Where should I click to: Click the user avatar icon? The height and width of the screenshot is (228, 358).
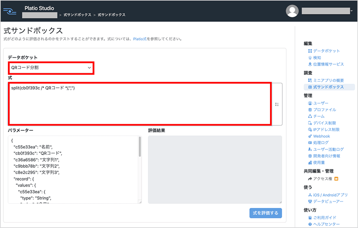[x=292, y=11]
